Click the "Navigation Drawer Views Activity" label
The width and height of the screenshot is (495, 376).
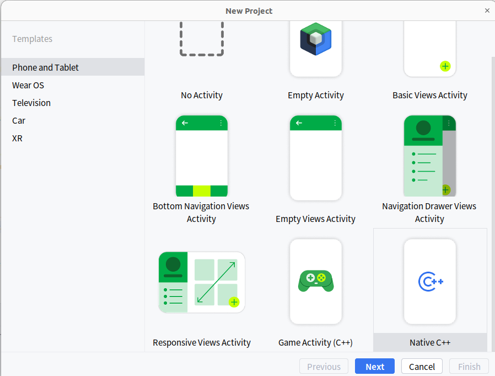[x=429, y=212]
